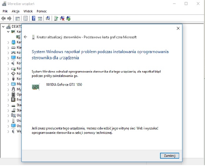This screenshot has width=205, height=166.
Task: Maximize the Menedżer urządzeń window
Action: click(186, 4)
